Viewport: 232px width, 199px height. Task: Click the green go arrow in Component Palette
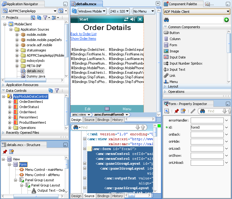(226, 20)
